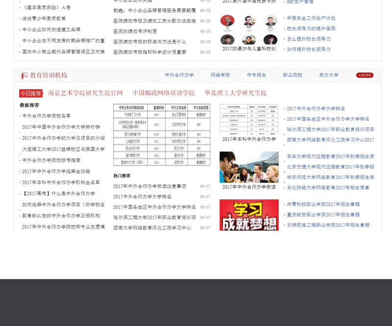Viewport: 392px width, 326px height.
Task: Click the 今日推荐 red label
Action: click(31, 93)
